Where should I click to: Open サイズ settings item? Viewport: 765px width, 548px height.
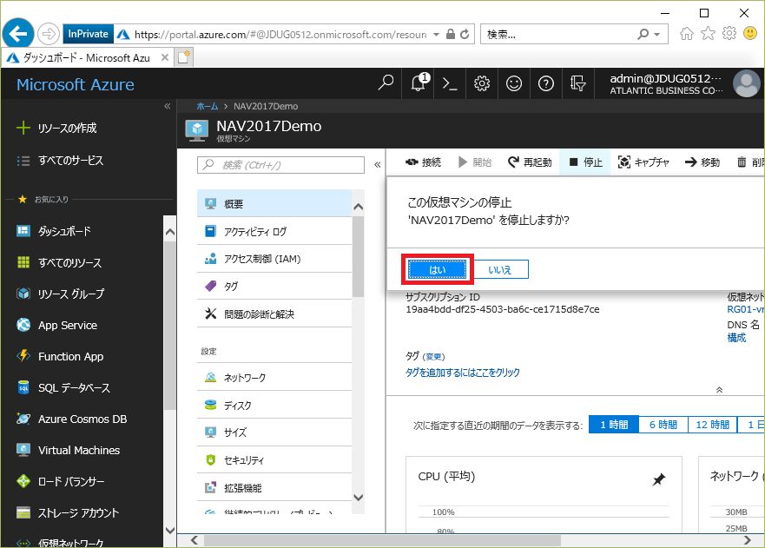pyautogui.click(x=274, y=432)
